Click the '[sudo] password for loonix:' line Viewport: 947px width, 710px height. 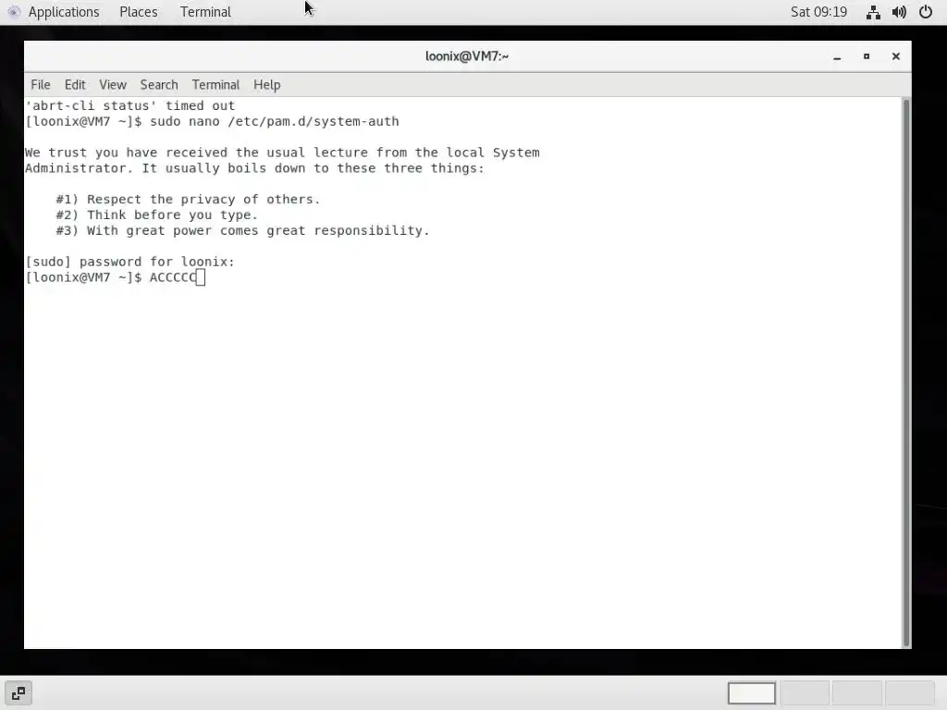129,262
